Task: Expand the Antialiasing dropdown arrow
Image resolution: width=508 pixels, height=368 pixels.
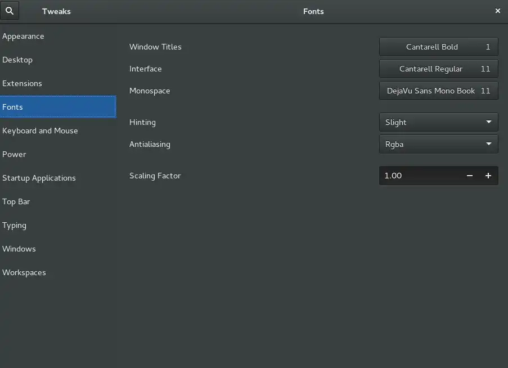Action: 488,144
